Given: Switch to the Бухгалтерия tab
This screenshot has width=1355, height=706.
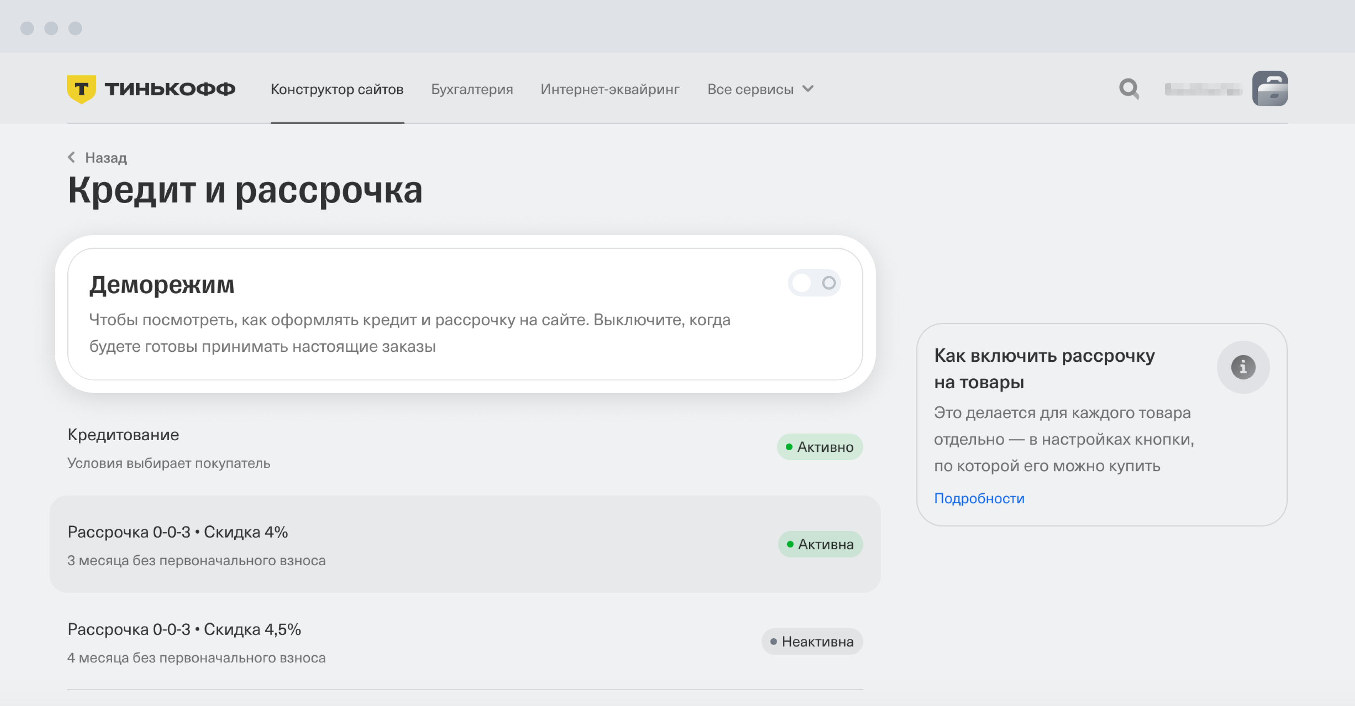Looking at the screenshot, I should tap(472, 89).
